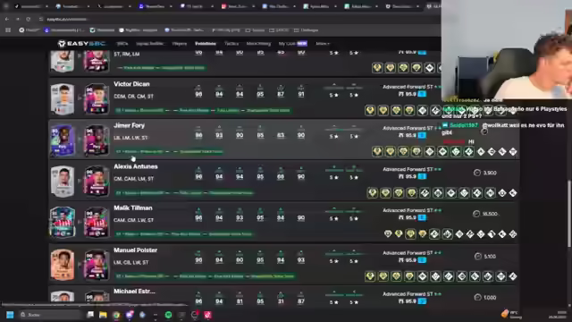
Task: Open Victor Dican player name
Action: click(131, 84)
